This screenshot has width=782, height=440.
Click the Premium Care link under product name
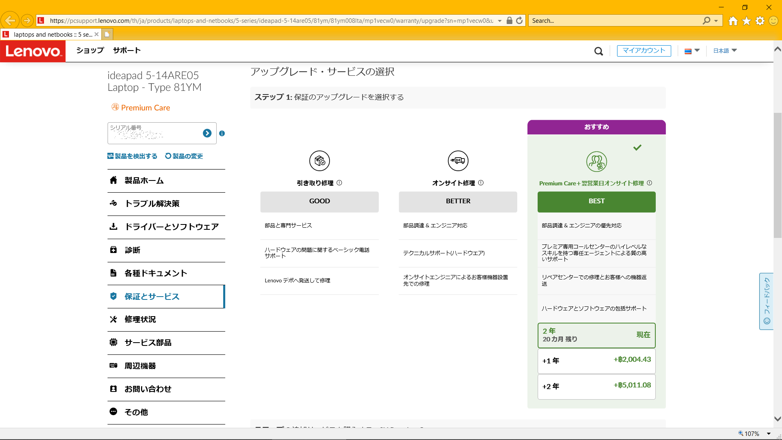[141, 108]
